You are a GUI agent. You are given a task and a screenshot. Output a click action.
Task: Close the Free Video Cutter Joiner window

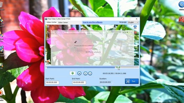click(x=137, y=19)
